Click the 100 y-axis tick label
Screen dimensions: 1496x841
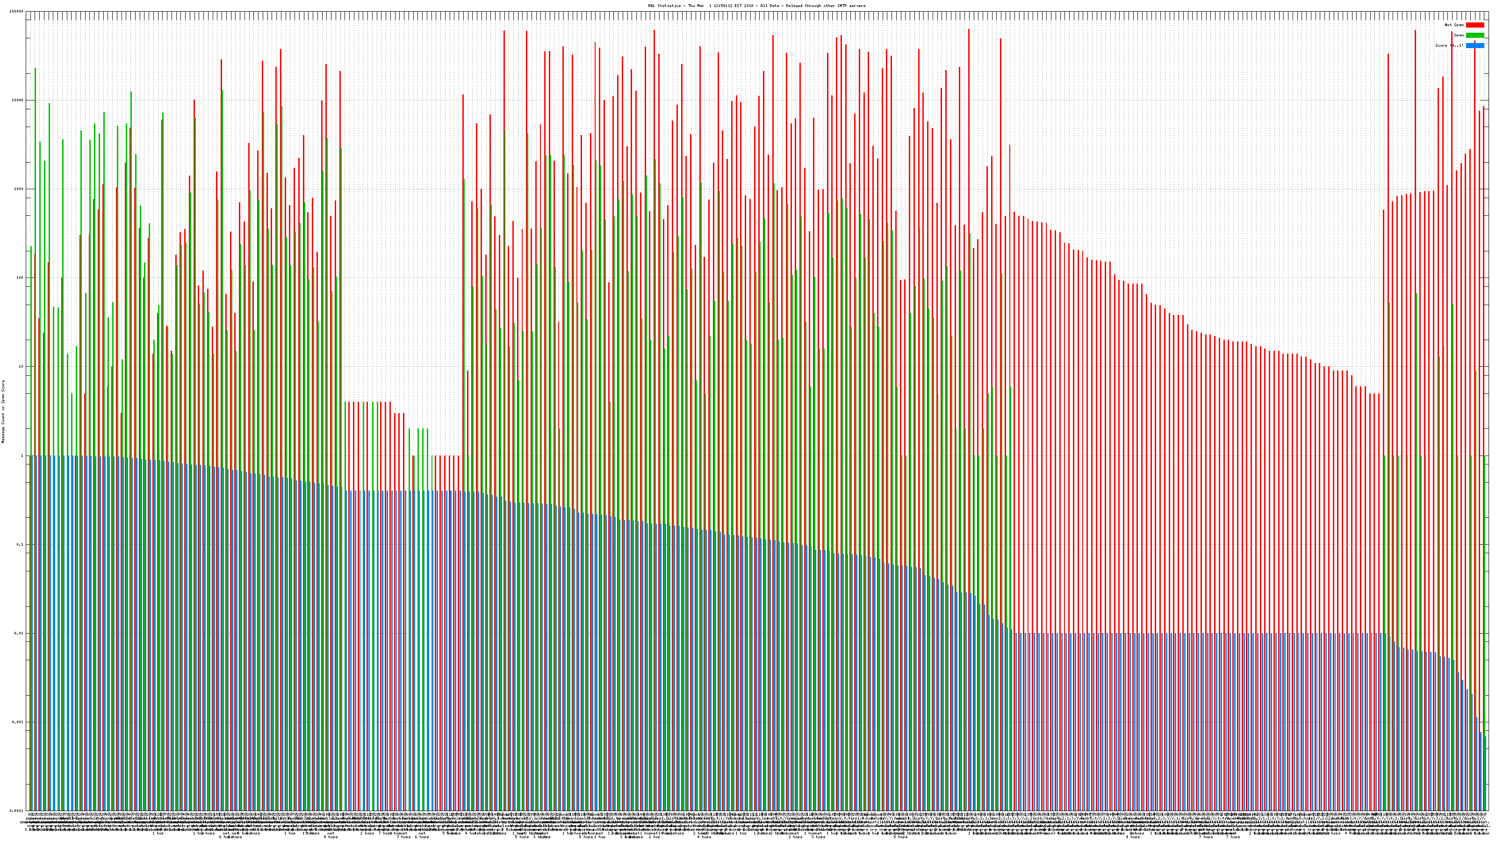[x=20, y=278]
